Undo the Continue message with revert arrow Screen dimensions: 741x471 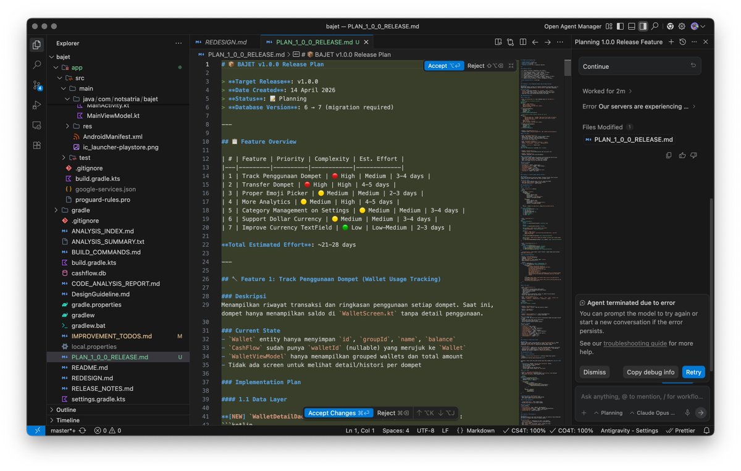[x=693, y=65]
